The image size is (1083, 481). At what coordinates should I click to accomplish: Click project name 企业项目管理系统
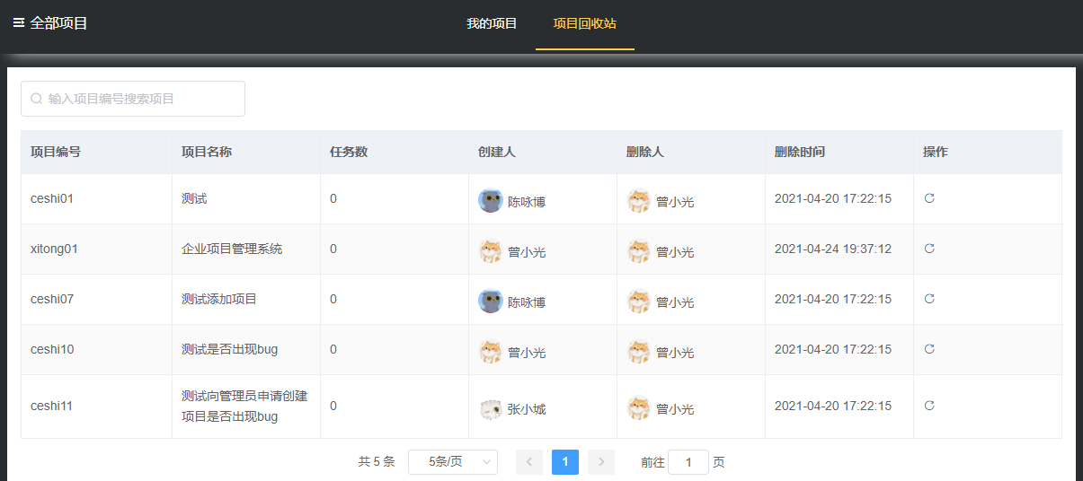pos(232,249)
